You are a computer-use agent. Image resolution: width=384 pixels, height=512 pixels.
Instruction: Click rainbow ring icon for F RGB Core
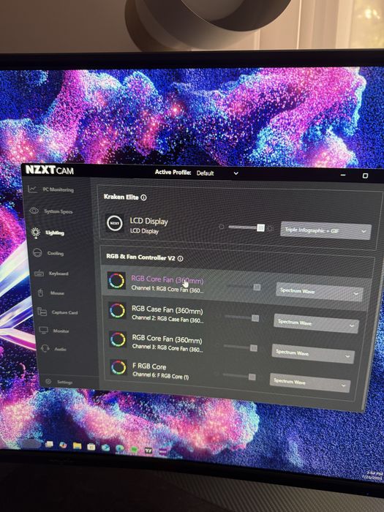tap(118, 367)
